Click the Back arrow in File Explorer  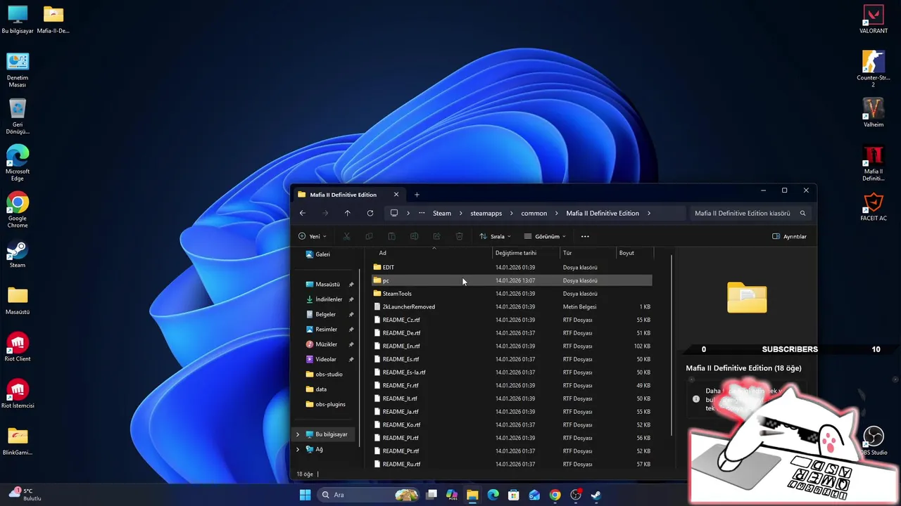(303, 213)
